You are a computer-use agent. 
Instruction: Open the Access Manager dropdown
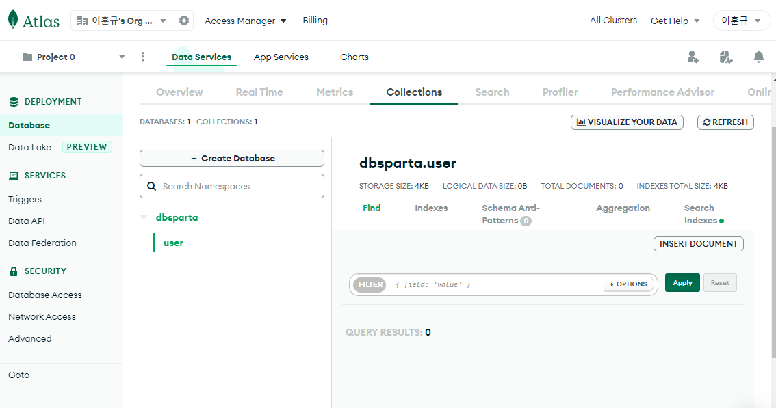click(x=245, y=21)
